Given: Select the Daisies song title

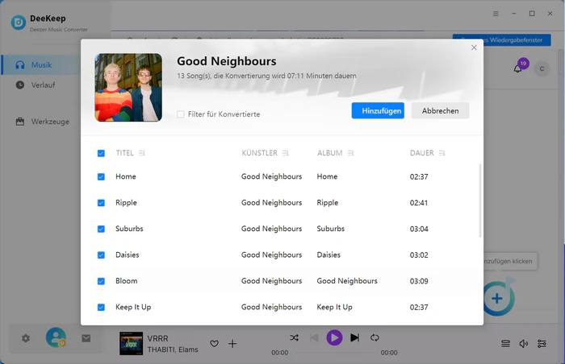Looking at the screenshot, I should (128, 255).
